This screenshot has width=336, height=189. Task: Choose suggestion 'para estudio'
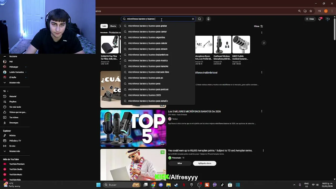point(158,101)
